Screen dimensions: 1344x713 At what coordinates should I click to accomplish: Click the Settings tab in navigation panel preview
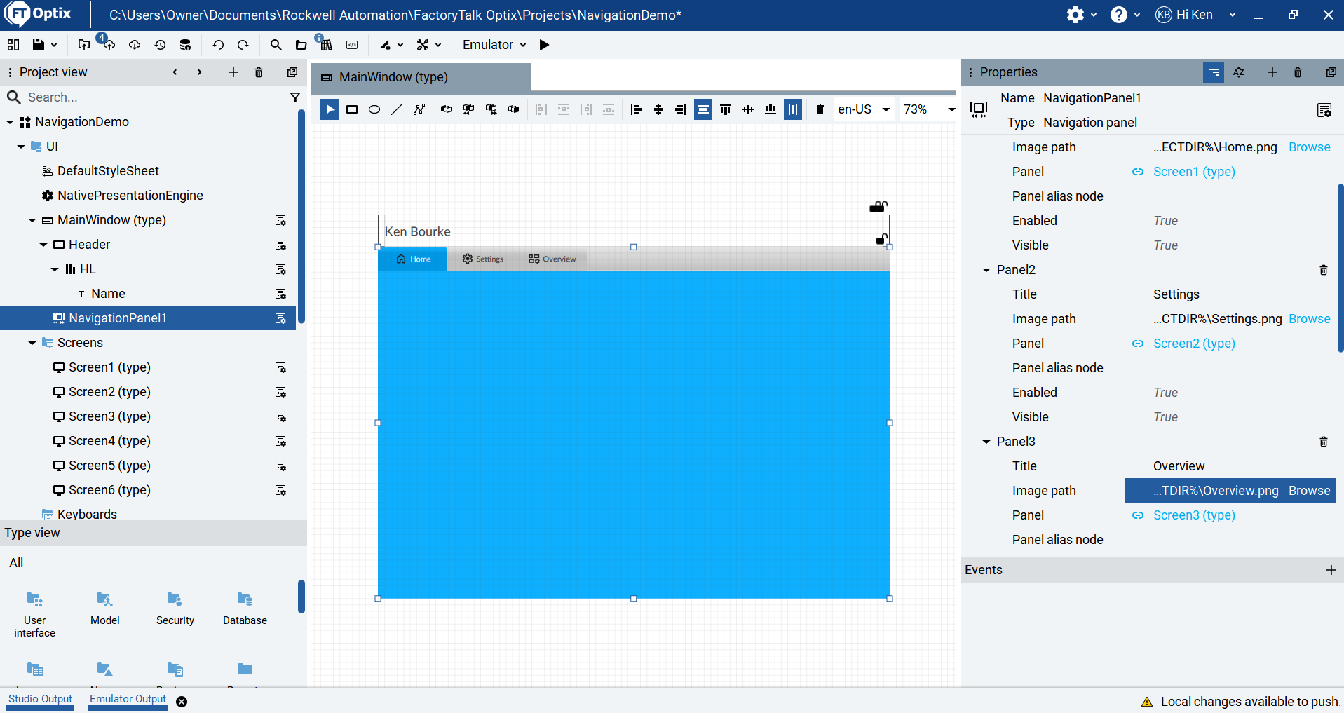pos(482,259)
